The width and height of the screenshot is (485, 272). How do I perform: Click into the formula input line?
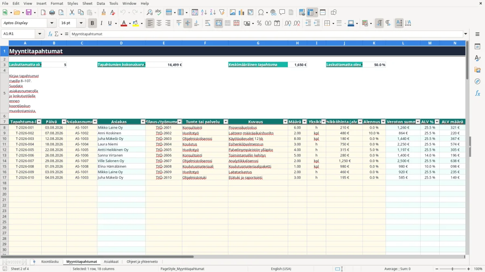(266, 34)
